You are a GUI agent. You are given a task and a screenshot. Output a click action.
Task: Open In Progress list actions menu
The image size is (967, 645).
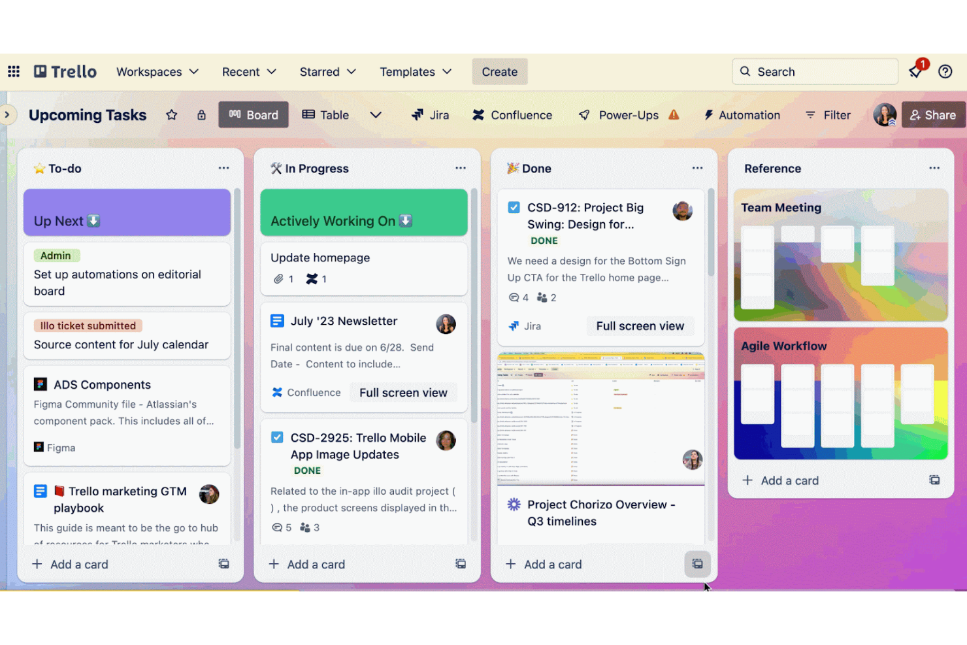[x=461, y=168]
